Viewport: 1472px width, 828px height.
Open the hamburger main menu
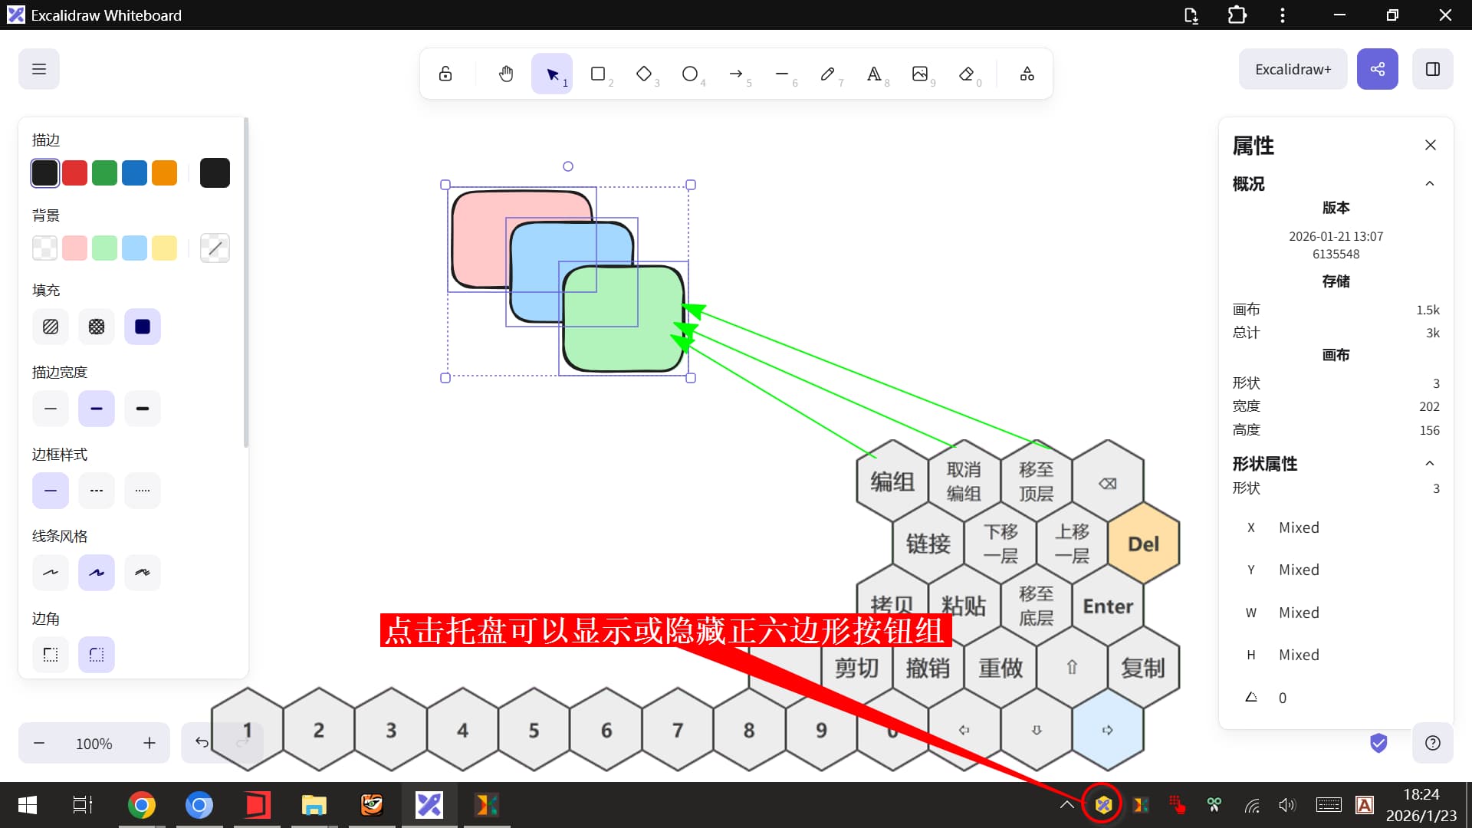pos(39,69)
